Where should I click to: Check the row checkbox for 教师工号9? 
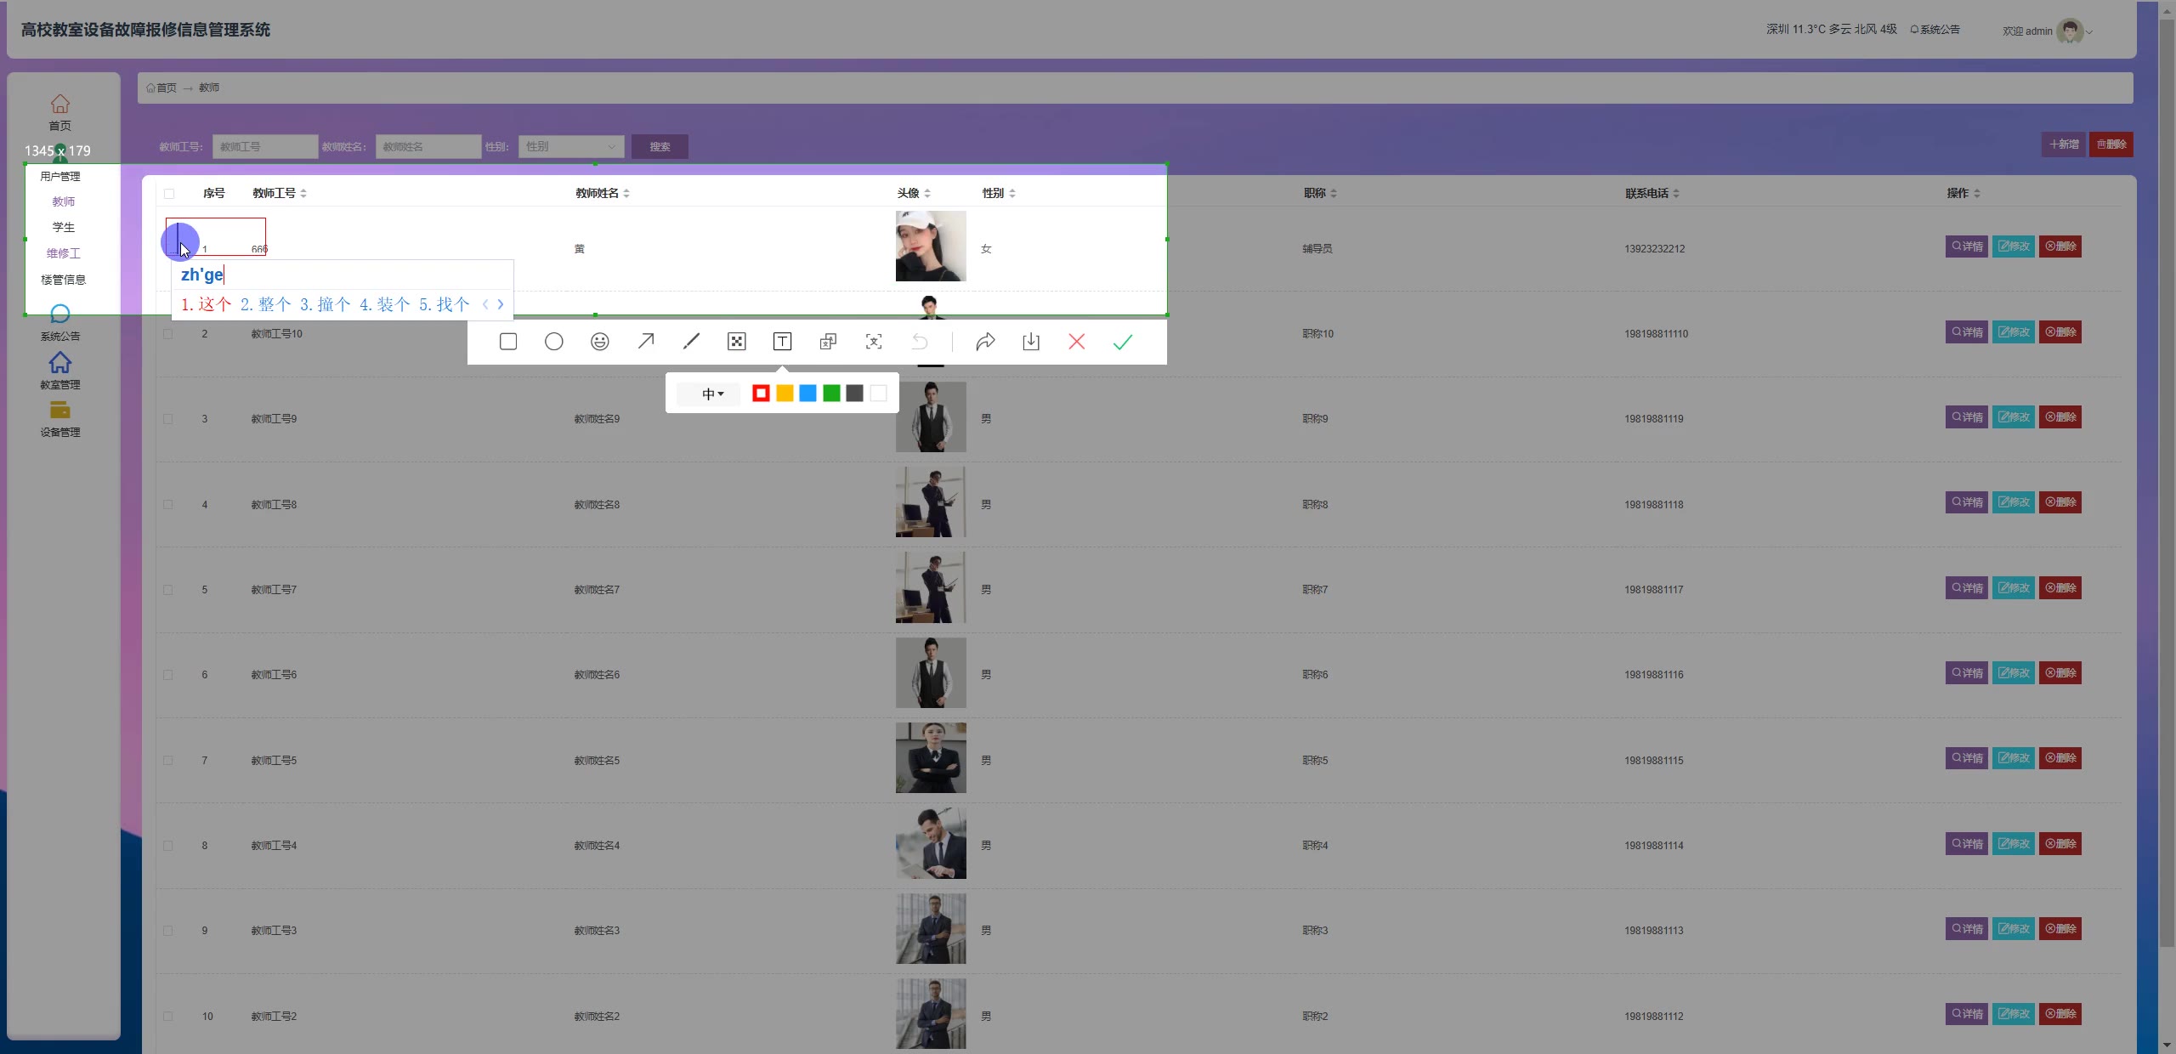point(168,419)
